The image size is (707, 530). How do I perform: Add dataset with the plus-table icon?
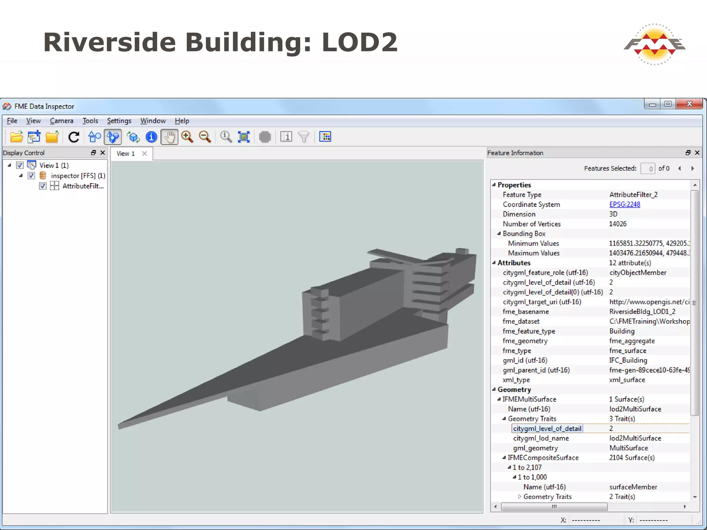[x=34, y=137]
